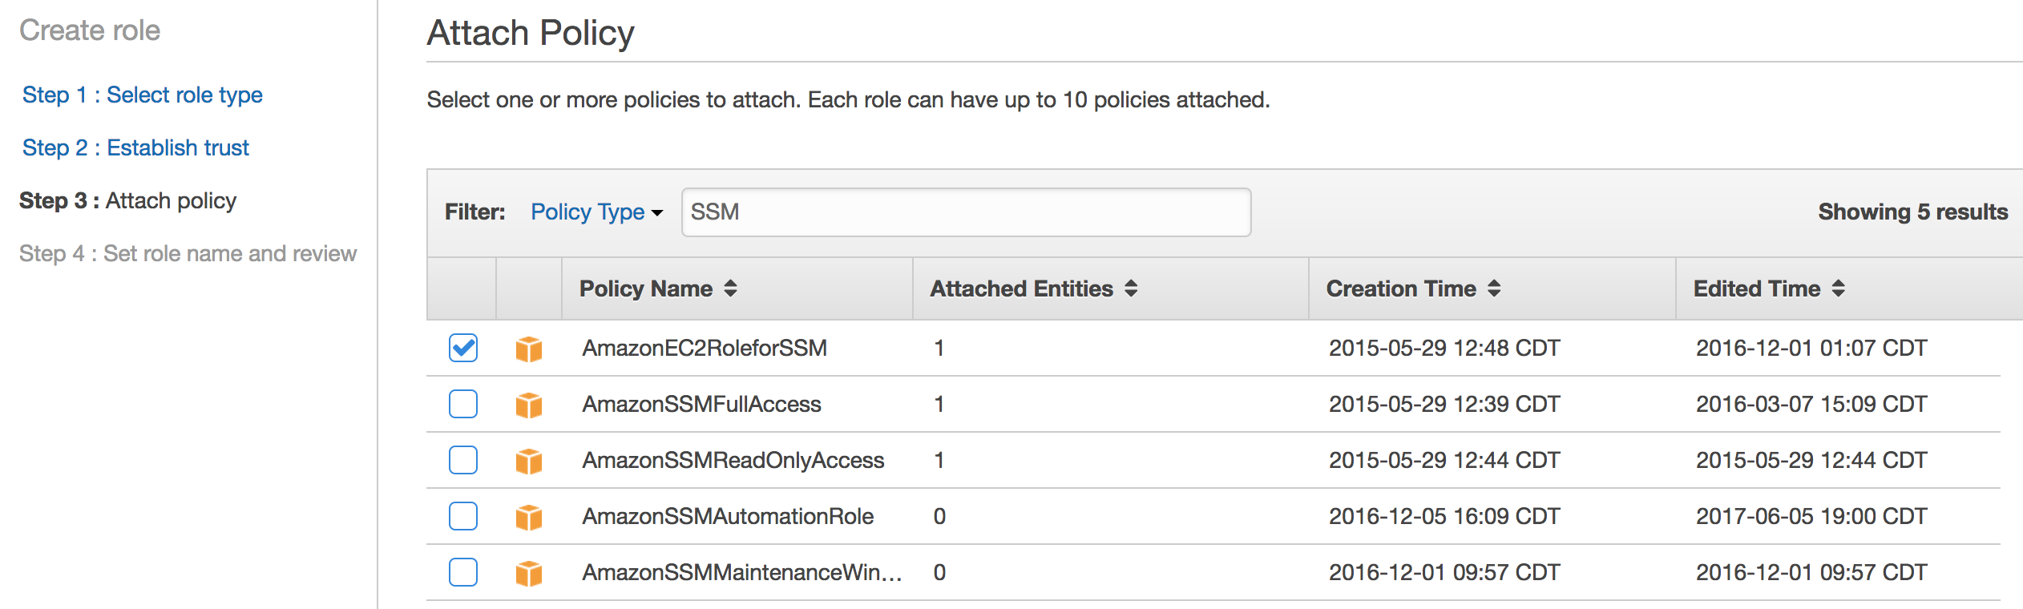Click the AmazonEC2RoleforSSM policy box icon
The height and width of the screenshot is (609, 2023).
pos(529,349)
